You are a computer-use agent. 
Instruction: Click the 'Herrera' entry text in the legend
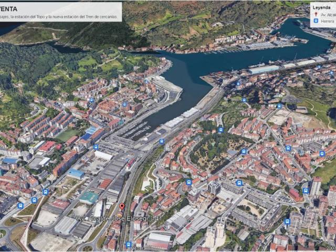(327, 21)
